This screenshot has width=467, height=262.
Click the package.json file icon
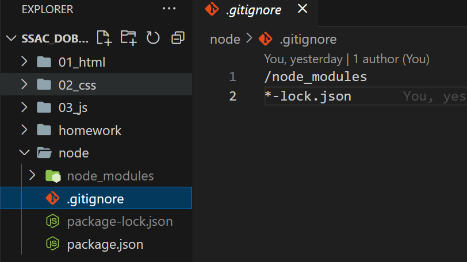click(52, 244)
